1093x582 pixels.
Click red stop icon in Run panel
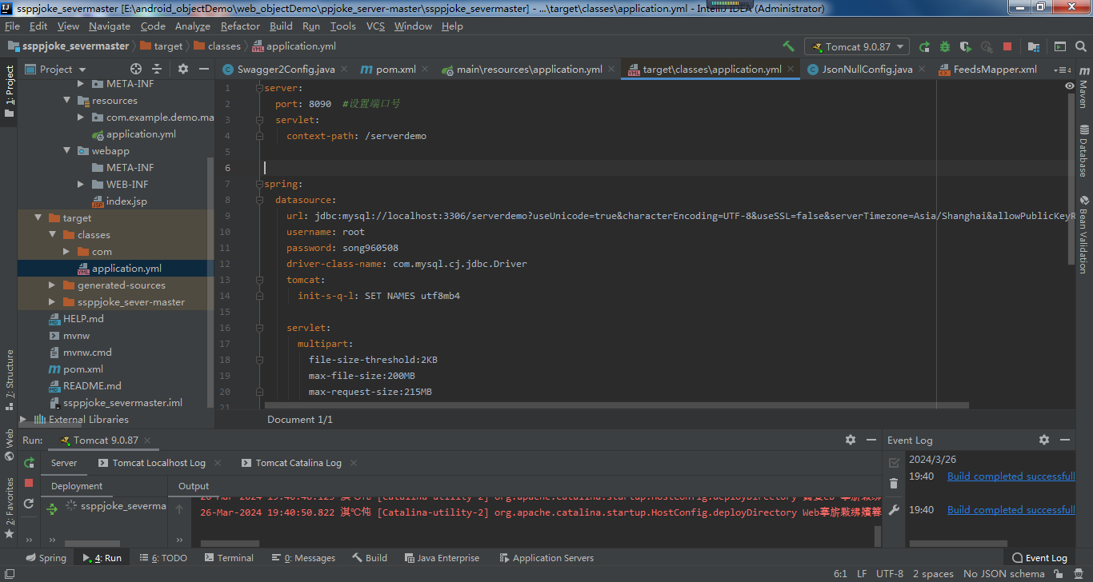coord(29,483)
